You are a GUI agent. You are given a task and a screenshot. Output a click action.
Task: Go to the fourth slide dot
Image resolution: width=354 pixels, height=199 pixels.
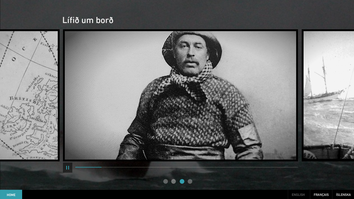tap(190, 181)
